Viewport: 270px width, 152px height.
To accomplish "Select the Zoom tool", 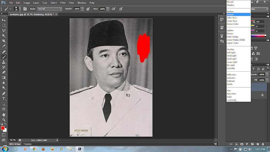I will click(4, 120).
